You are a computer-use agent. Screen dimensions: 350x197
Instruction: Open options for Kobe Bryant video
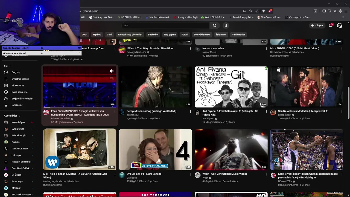pos(342,174)
